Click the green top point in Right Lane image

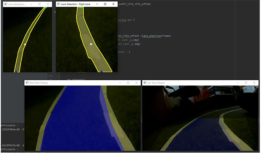click(81, 7)
